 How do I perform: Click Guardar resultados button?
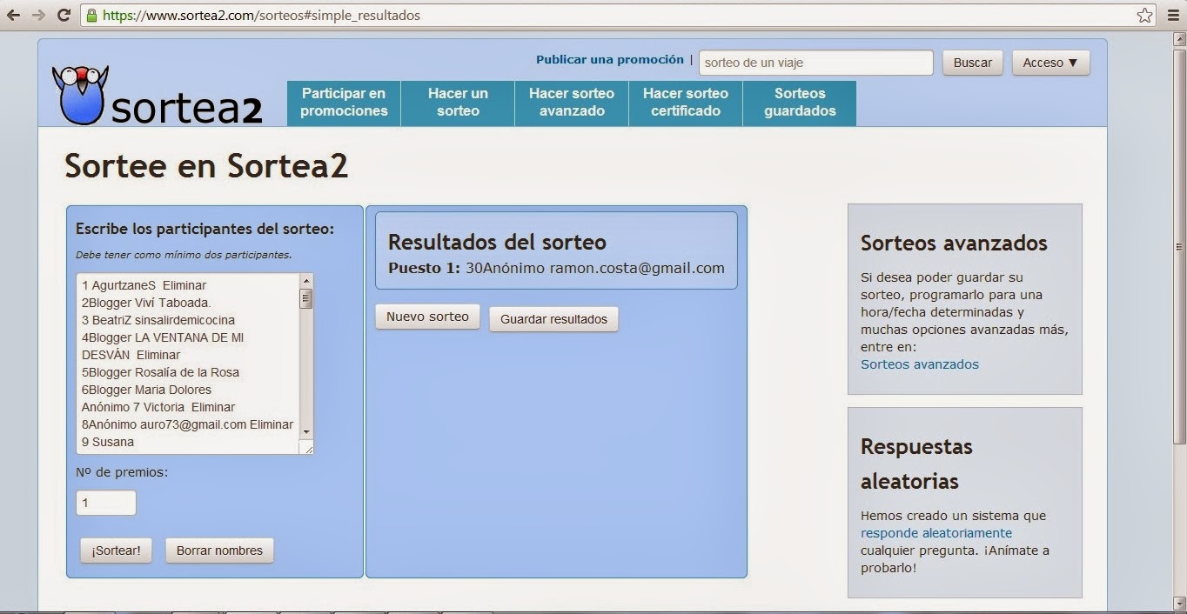[x=553, y=319]
